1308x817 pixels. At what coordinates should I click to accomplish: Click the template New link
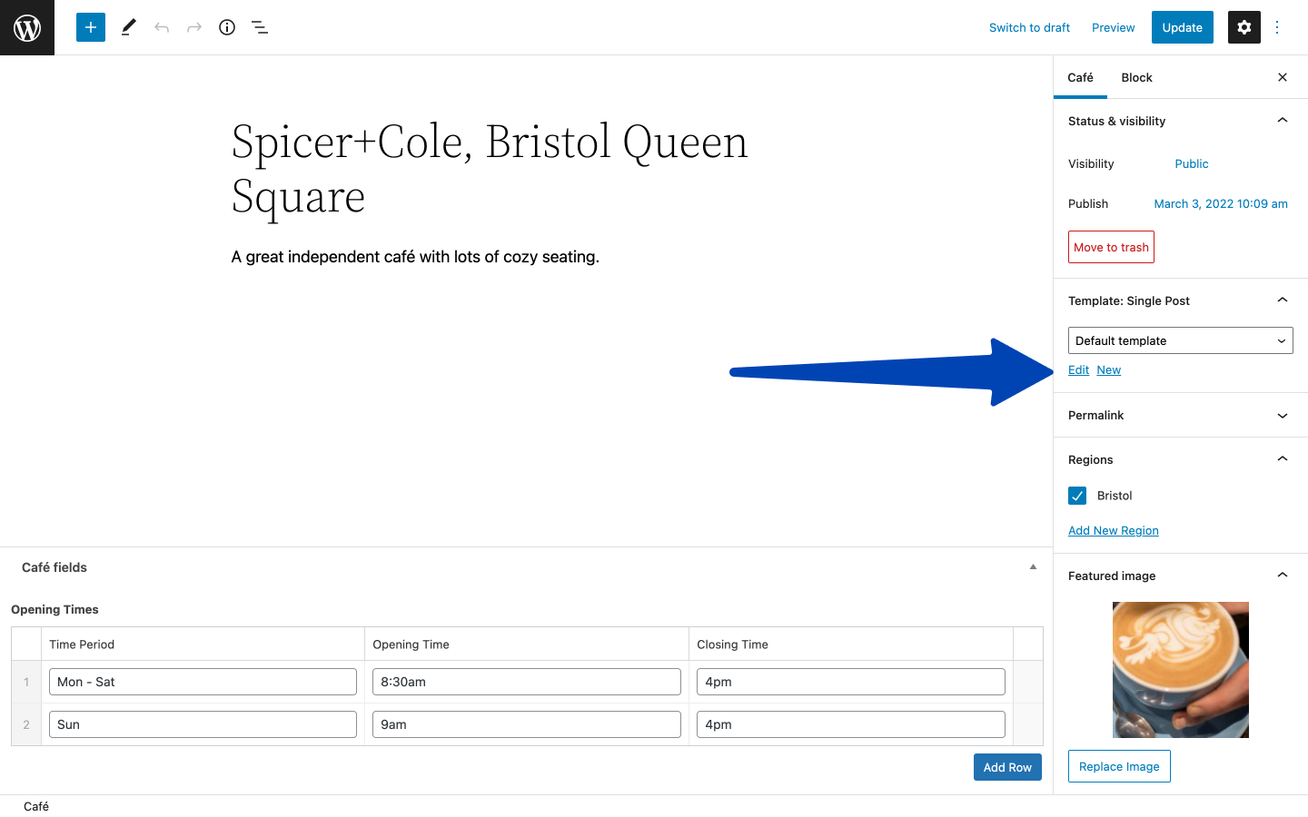[x=1109, y=369]
